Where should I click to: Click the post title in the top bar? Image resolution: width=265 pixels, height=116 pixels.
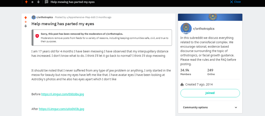tap(73, 2)
